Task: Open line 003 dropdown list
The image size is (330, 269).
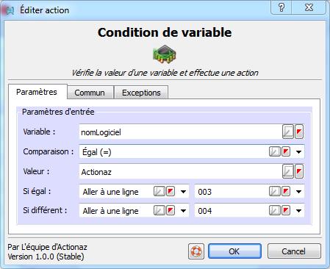Action: 298,192
